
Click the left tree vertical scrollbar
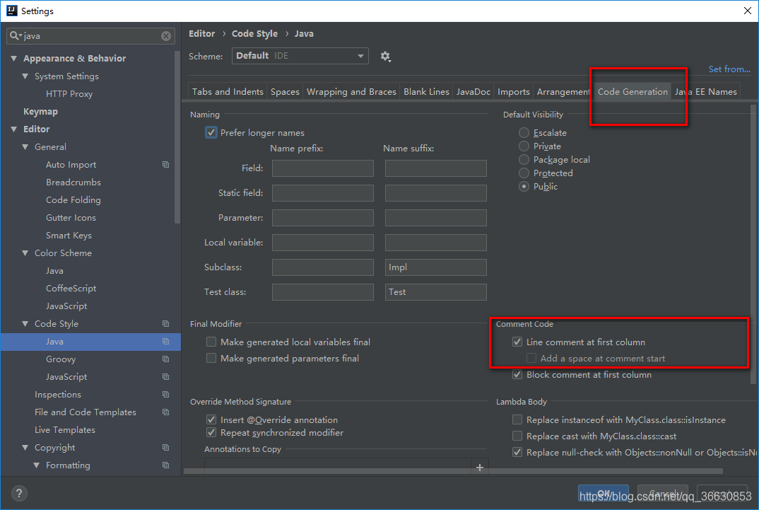click(177, 137)
